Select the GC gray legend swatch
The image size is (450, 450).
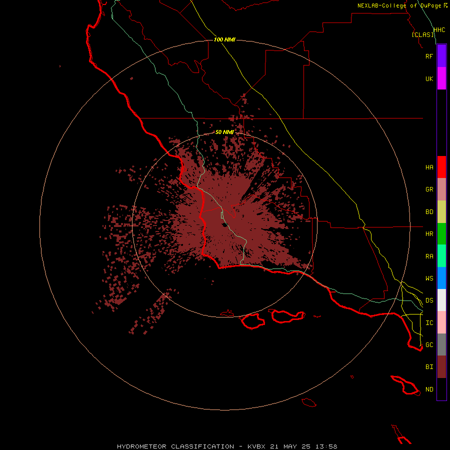tap(441, 344)
